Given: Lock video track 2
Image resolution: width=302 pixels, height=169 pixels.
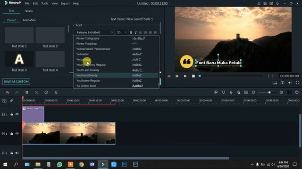Looking at the screenshot, I should 11,115.
